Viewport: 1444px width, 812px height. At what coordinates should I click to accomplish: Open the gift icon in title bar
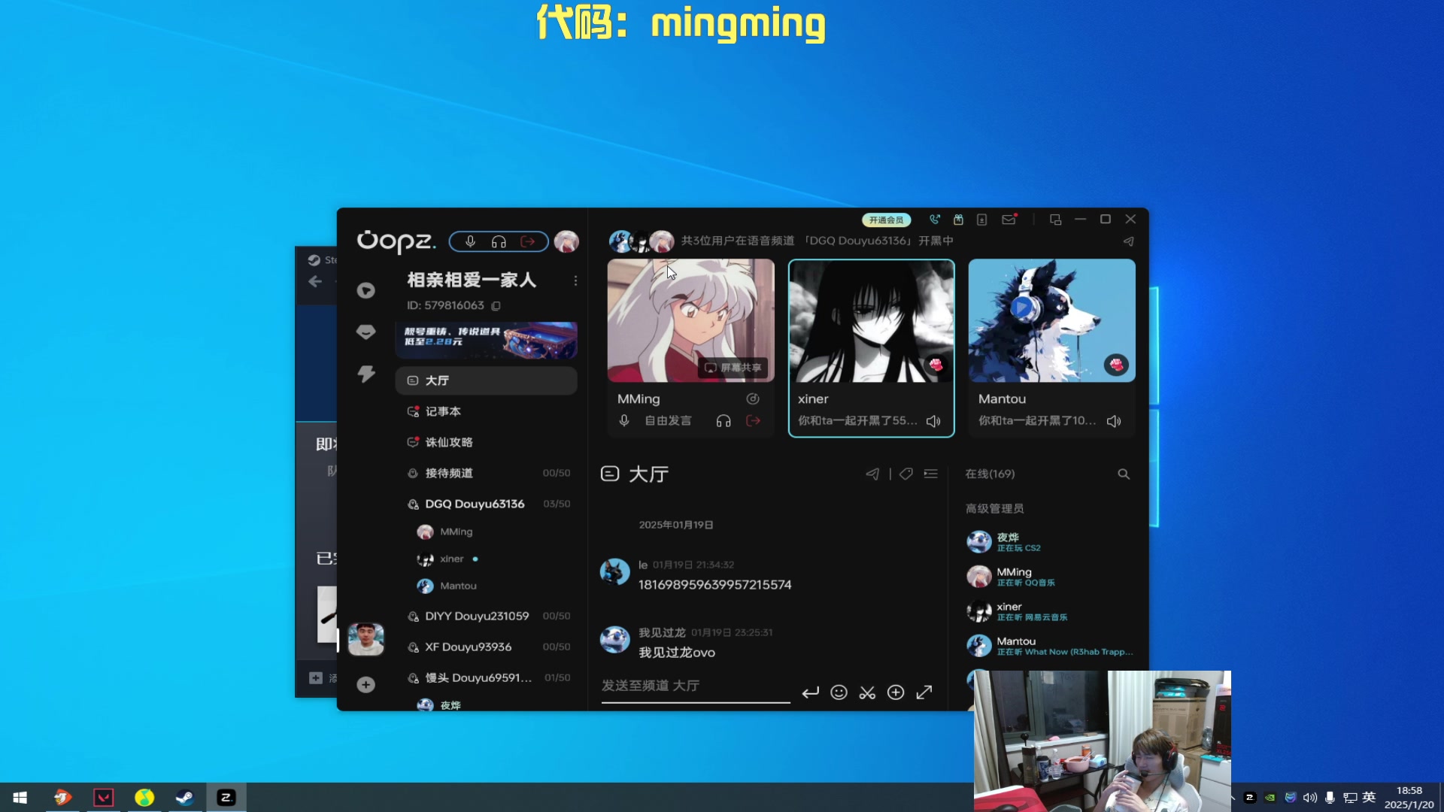tap(958, 220)
